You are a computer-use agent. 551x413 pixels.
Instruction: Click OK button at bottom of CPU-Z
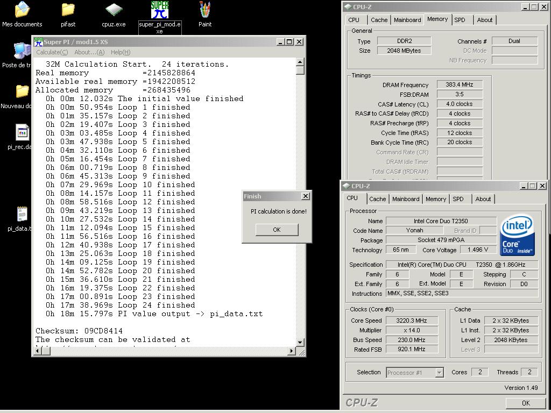click(526, 403)
